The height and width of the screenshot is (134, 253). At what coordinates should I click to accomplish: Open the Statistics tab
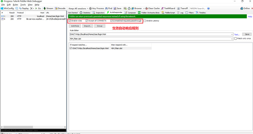point(85,13)
